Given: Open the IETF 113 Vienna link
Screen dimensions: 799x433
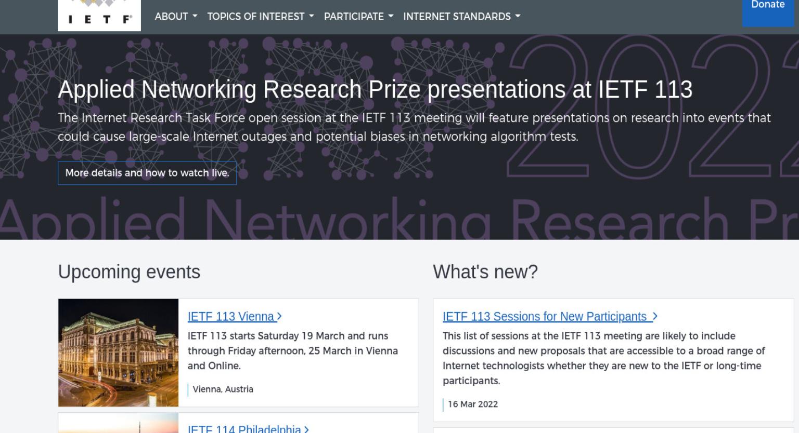Looking at the screenshot, I should click(x=235, y=316).
